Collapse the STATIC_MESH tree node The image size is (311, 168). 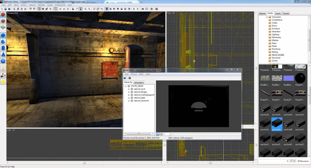point(126,86)
